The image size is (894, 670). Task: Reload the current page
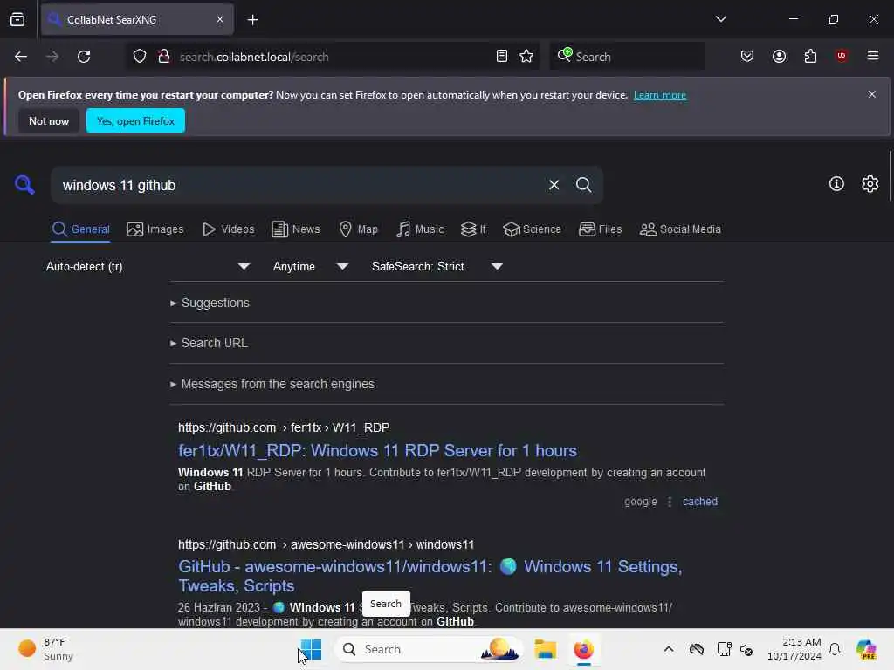pos(84,57)
